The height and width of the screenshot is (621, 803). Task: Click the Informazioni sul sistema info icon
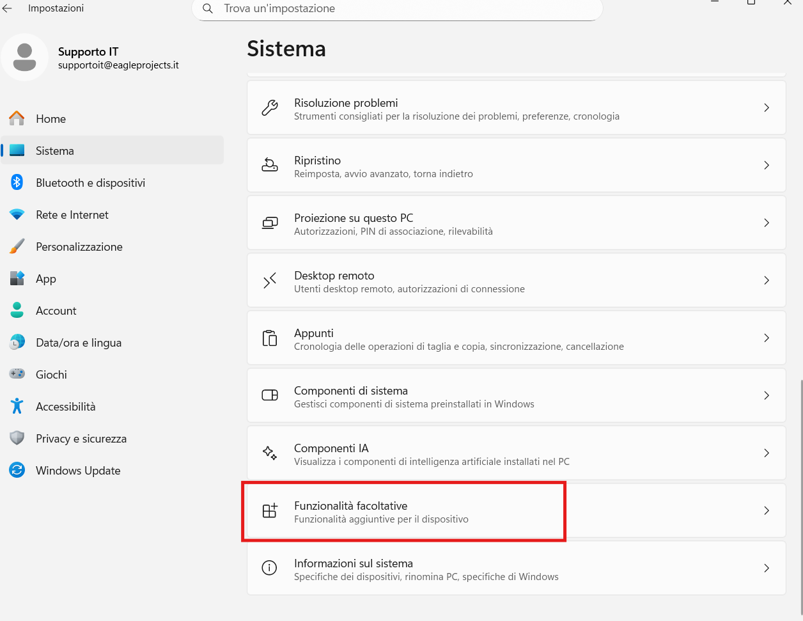(x=270, y=569)
